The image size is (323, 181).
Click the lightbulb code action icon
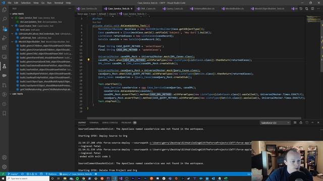tap(89, 60)
